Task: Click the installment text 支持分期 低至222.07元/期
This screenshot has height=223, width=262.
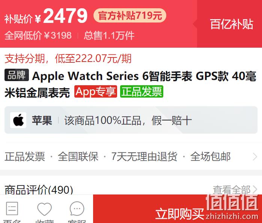Action: click(68, 59)
